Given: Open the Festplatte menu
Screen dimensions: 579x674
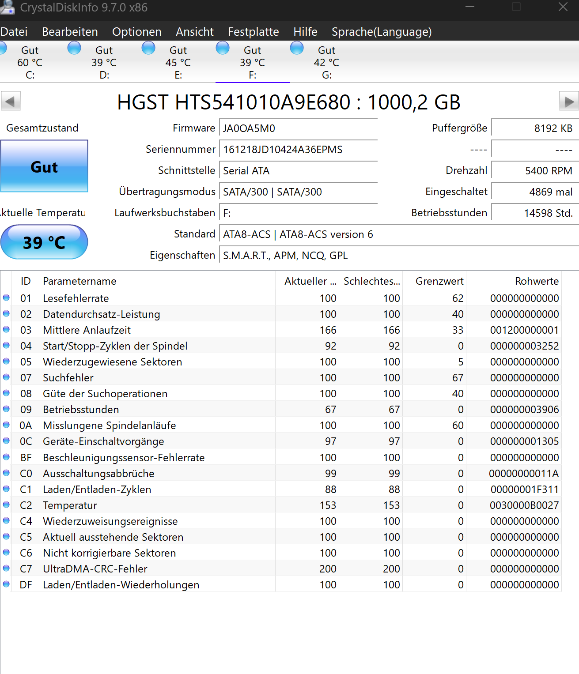Looking at the screenshot, I should click(x=254, y=32).
